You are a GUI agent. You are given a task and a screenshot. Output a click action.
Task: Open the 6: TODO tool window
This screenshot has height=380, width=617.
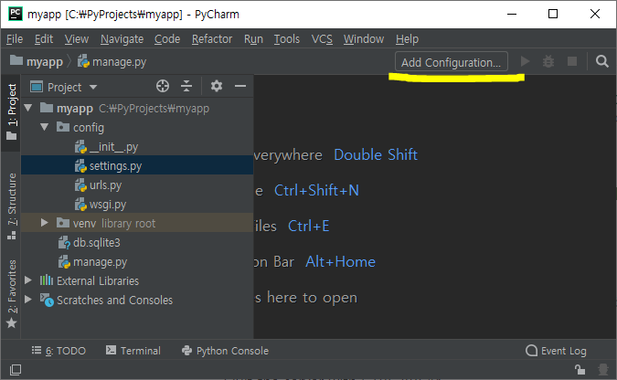click(x=59, y=351)
